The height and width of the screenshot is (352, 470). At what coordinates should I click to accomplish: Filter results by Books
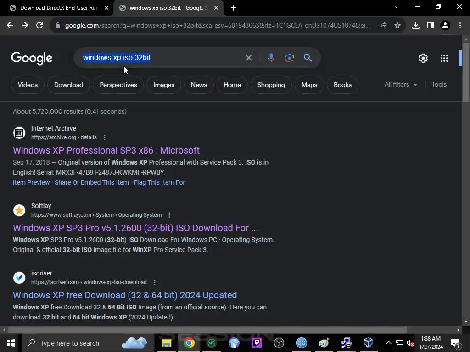[342, 85]
